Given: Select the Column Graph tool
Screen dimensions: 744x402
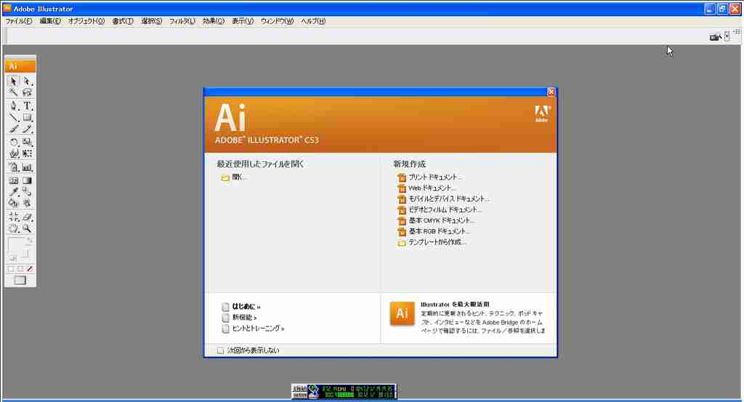Looking at the screenshot, I should click(27, 167).
